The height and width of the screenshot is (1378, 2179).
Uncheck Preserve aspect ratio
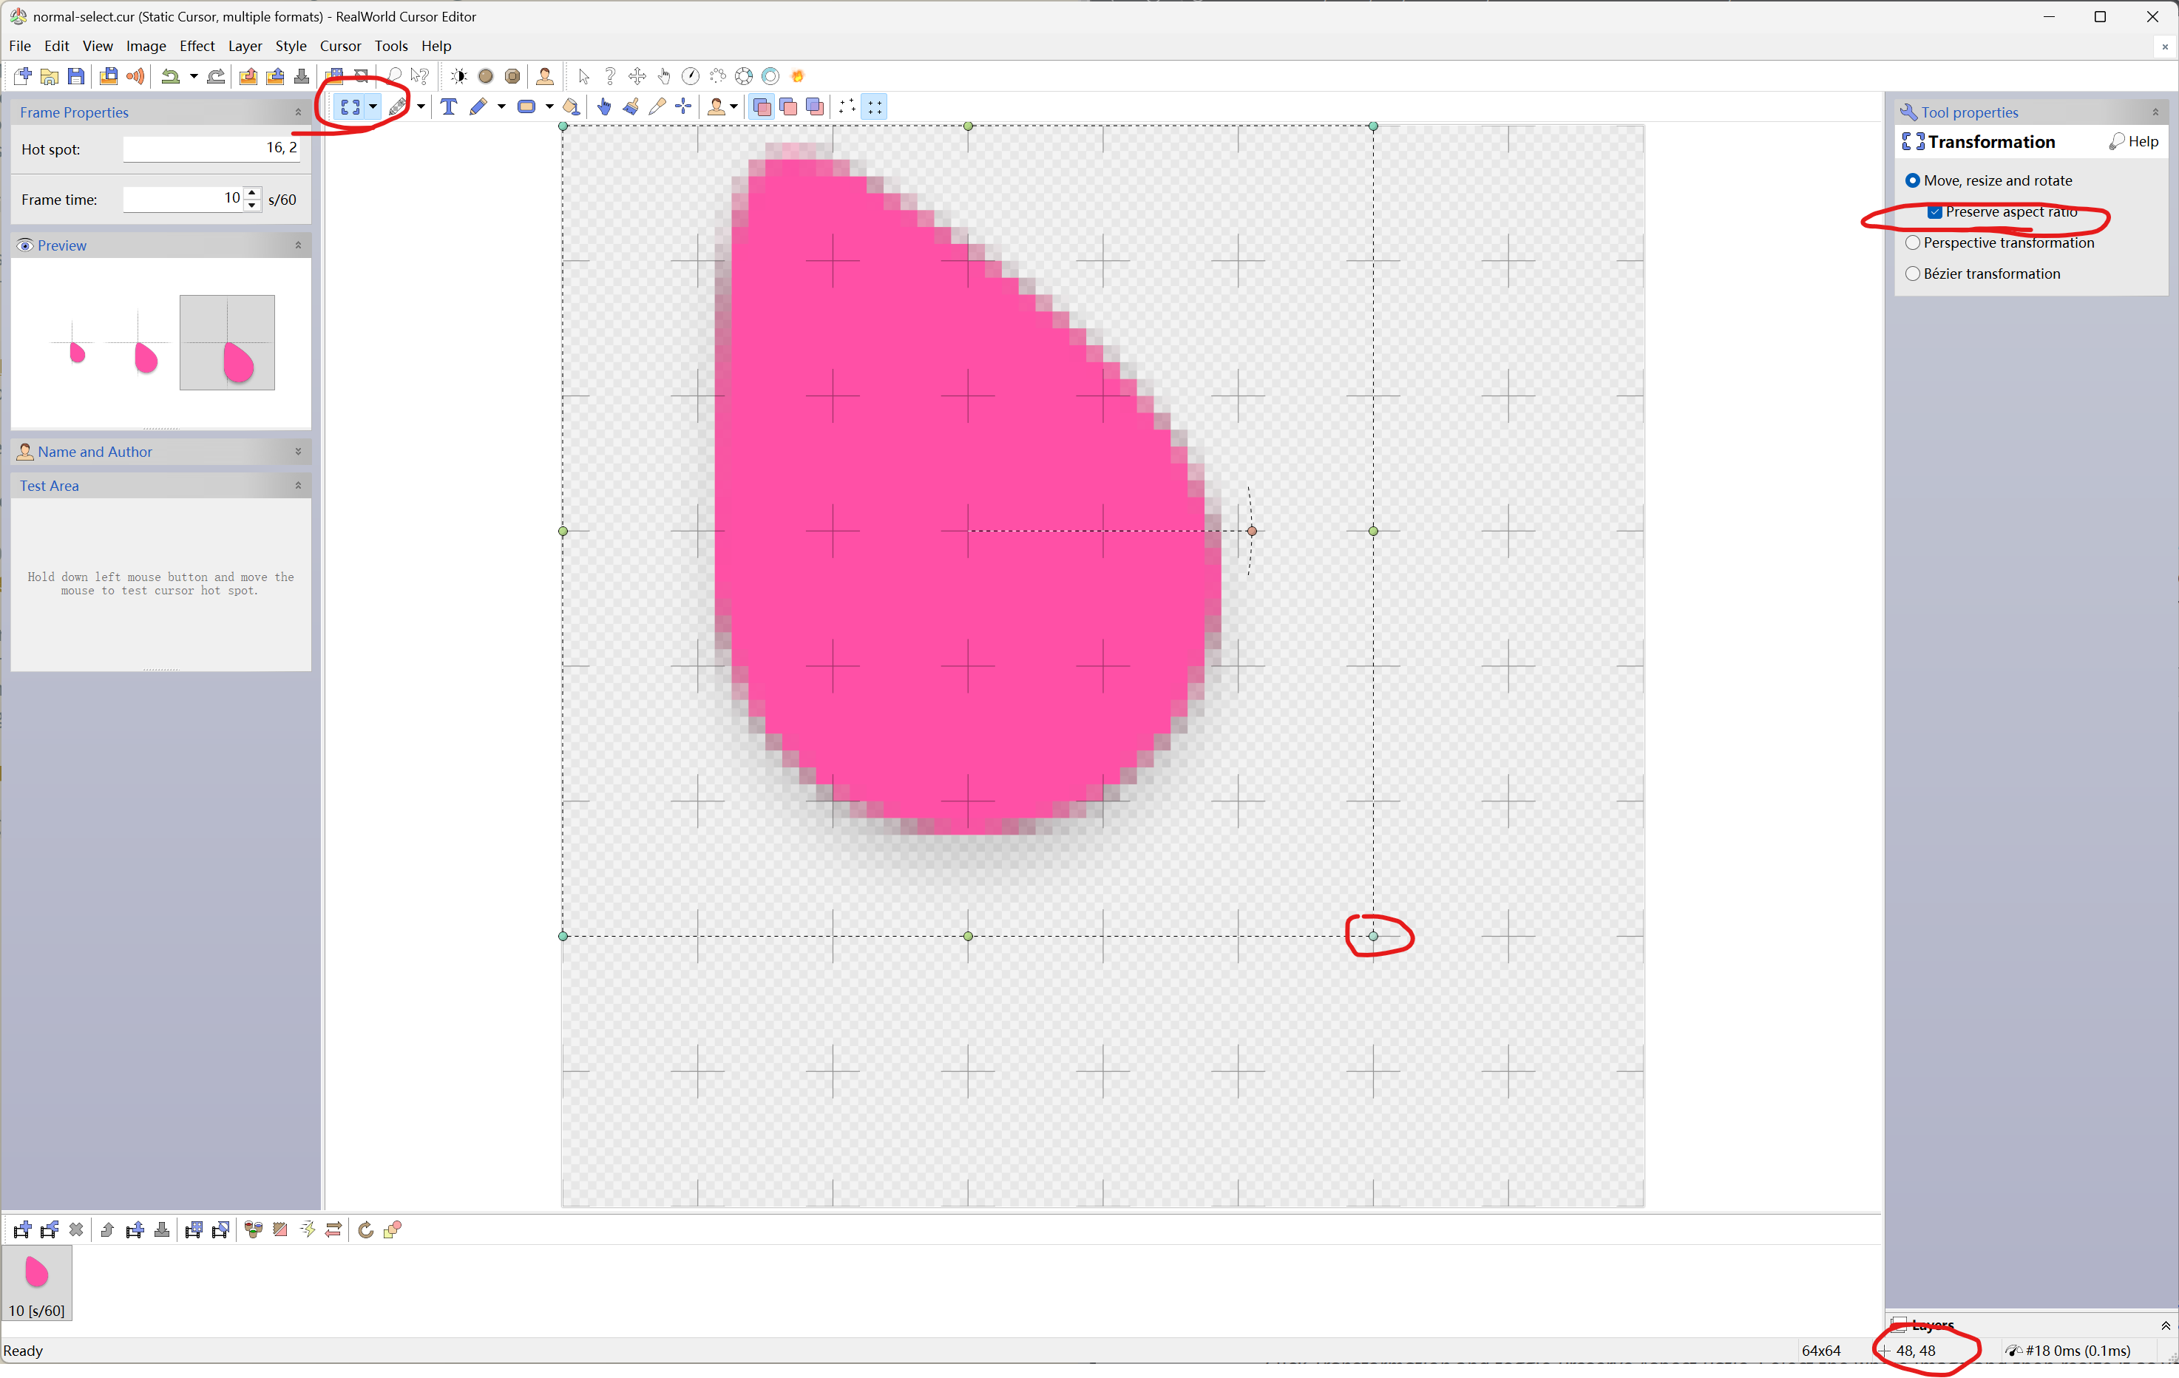coord(1935,211)
